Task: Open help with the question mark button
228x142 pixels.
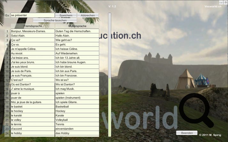Action: [225, 2]
